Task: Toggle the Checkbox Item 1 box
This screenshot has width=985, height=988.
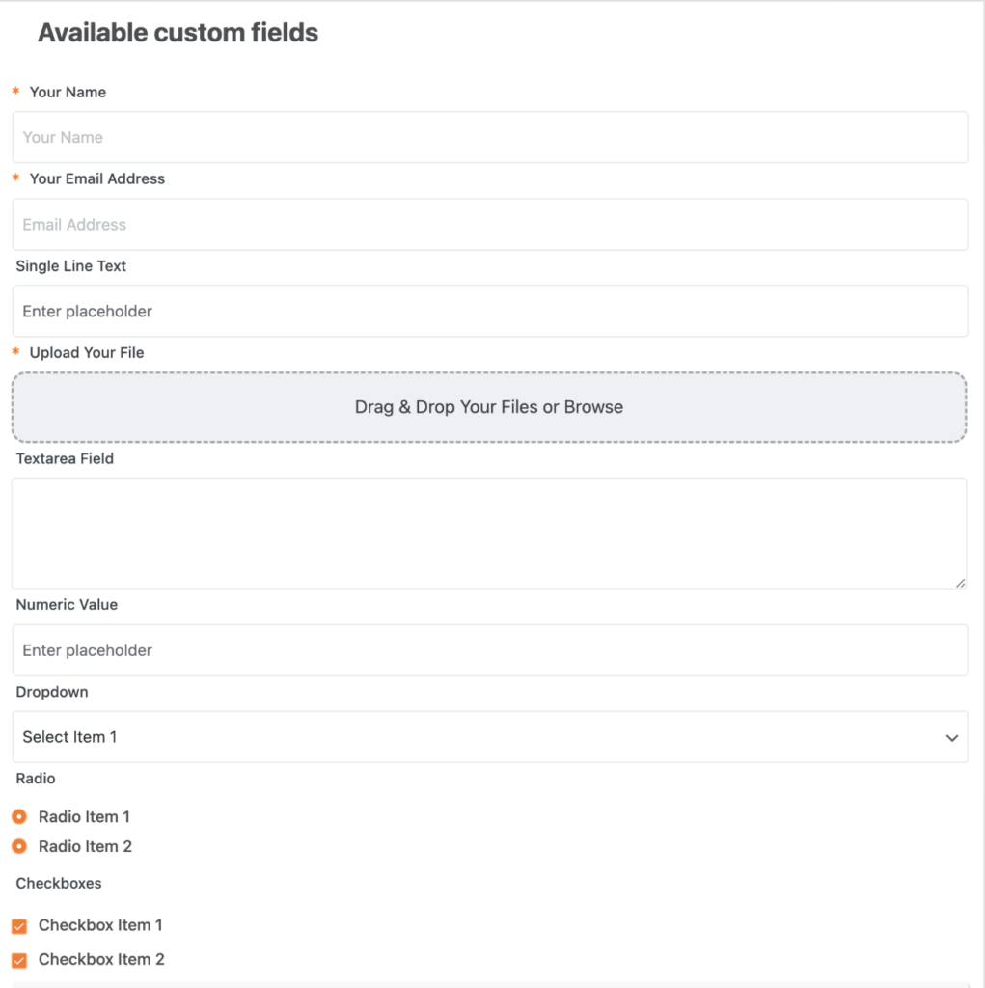Action: [19, 926]
